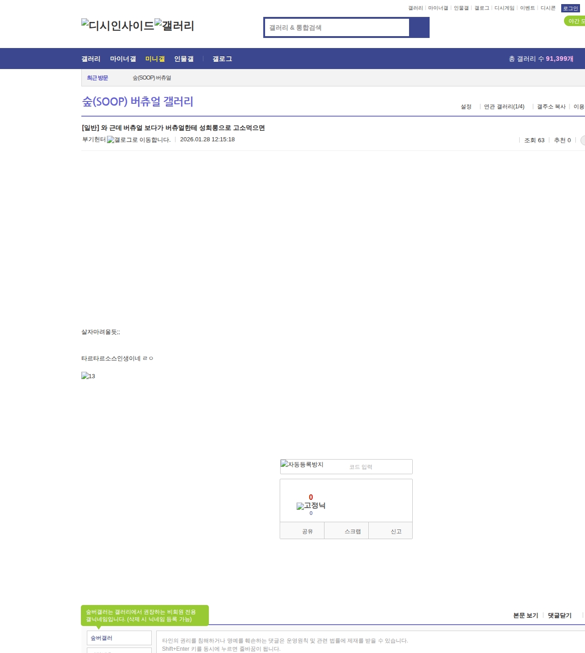Click the top 갤러리 utility link
585x653 pixels.
tap(415, 8)
